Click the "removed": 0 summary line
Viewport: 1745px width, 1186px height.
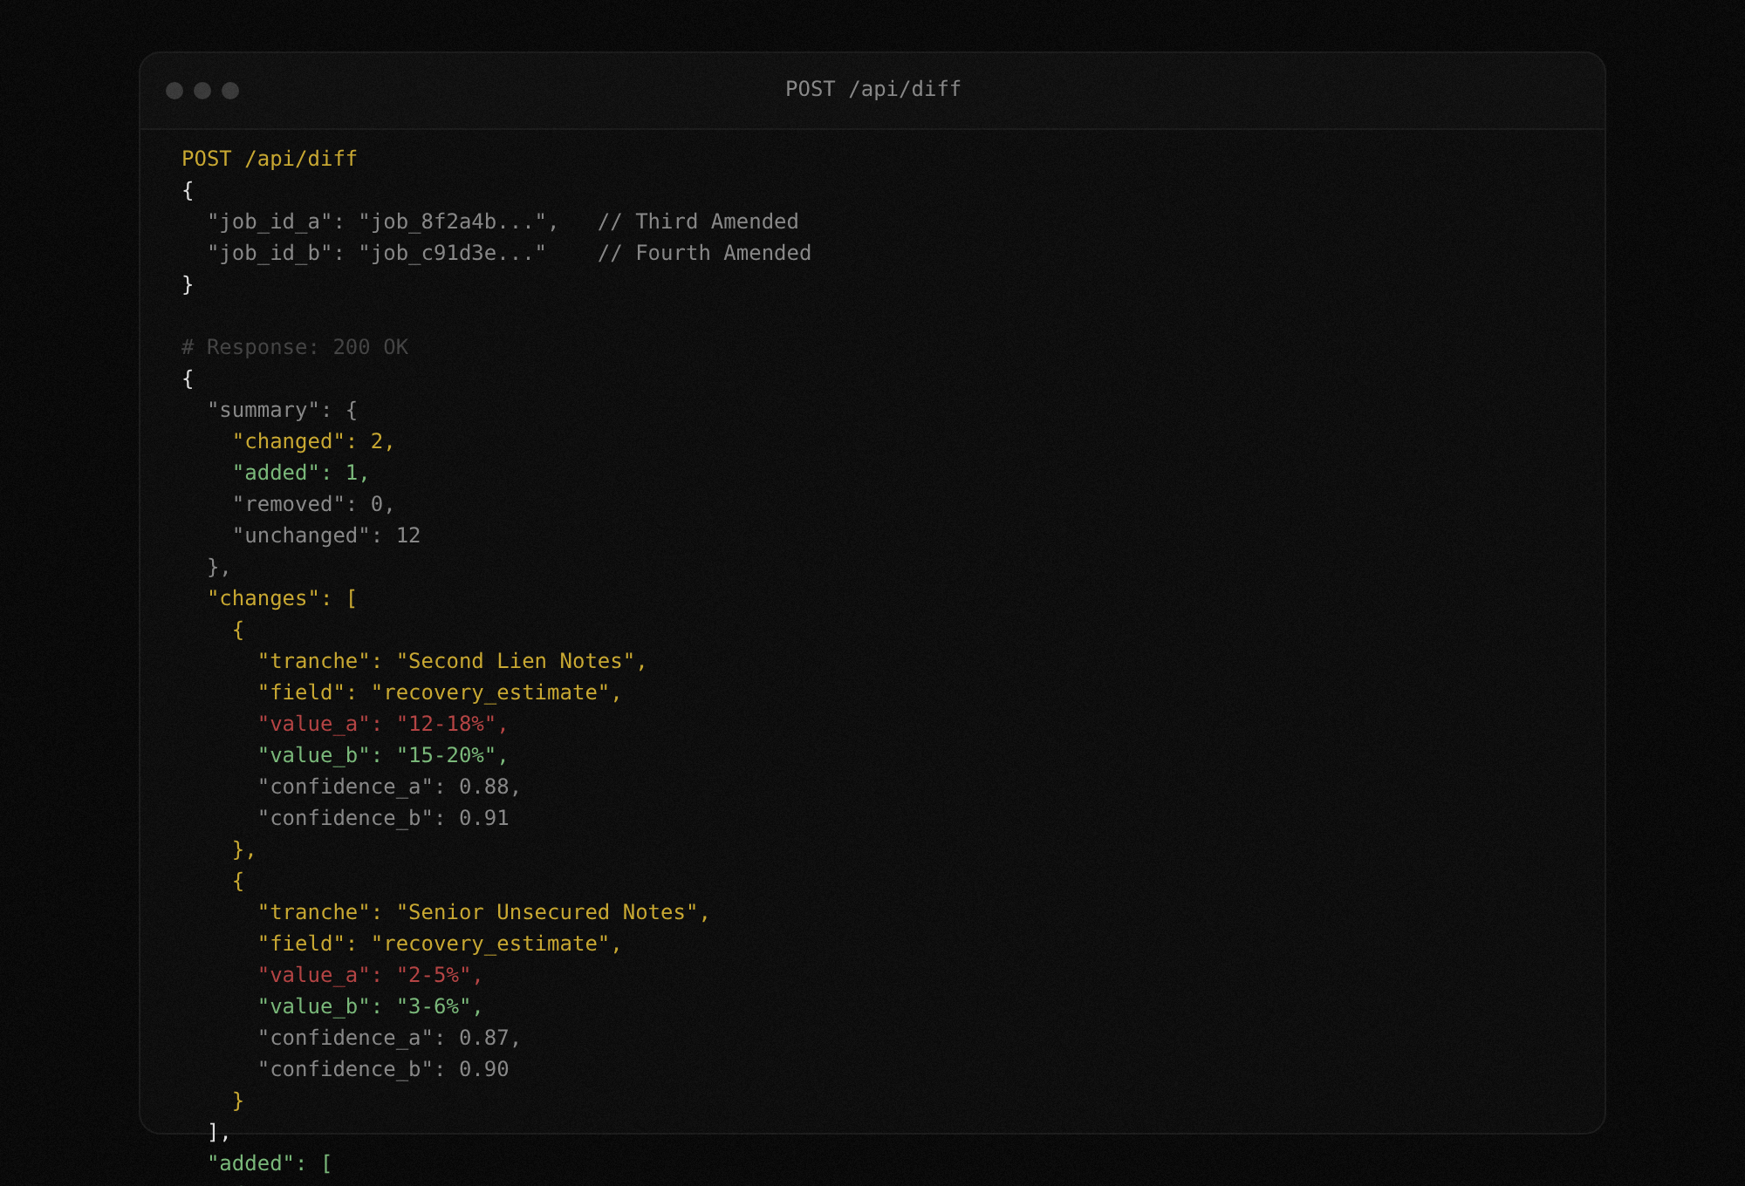313,505
